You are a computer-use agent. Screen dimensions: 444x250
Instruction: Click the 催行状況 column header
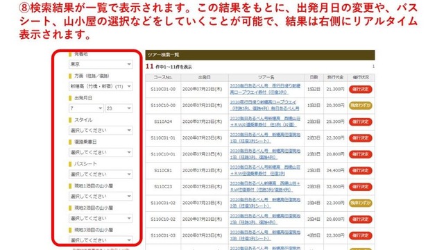pos(361,77)
